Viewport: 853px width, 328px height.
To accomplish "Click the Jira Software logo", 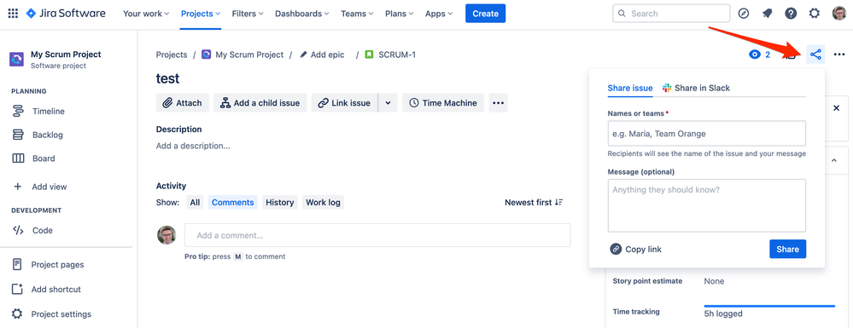I will tap(66, 14).
